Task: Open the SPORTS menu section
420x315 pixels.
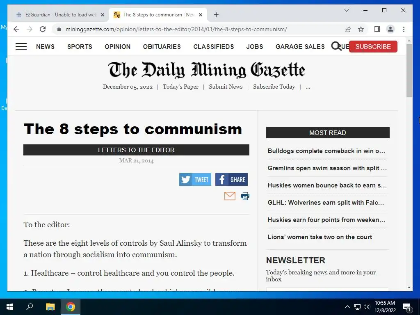Action: click(80, 47)
